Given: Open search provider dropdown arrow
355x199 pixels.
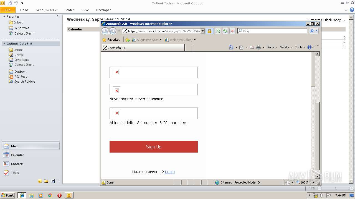Looking at the screenshot, I should 317,31.
